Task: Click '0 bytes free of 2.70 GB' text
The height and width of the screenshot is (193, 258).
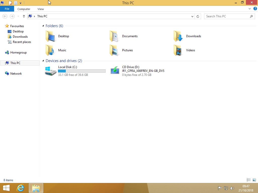Action: 137,75
